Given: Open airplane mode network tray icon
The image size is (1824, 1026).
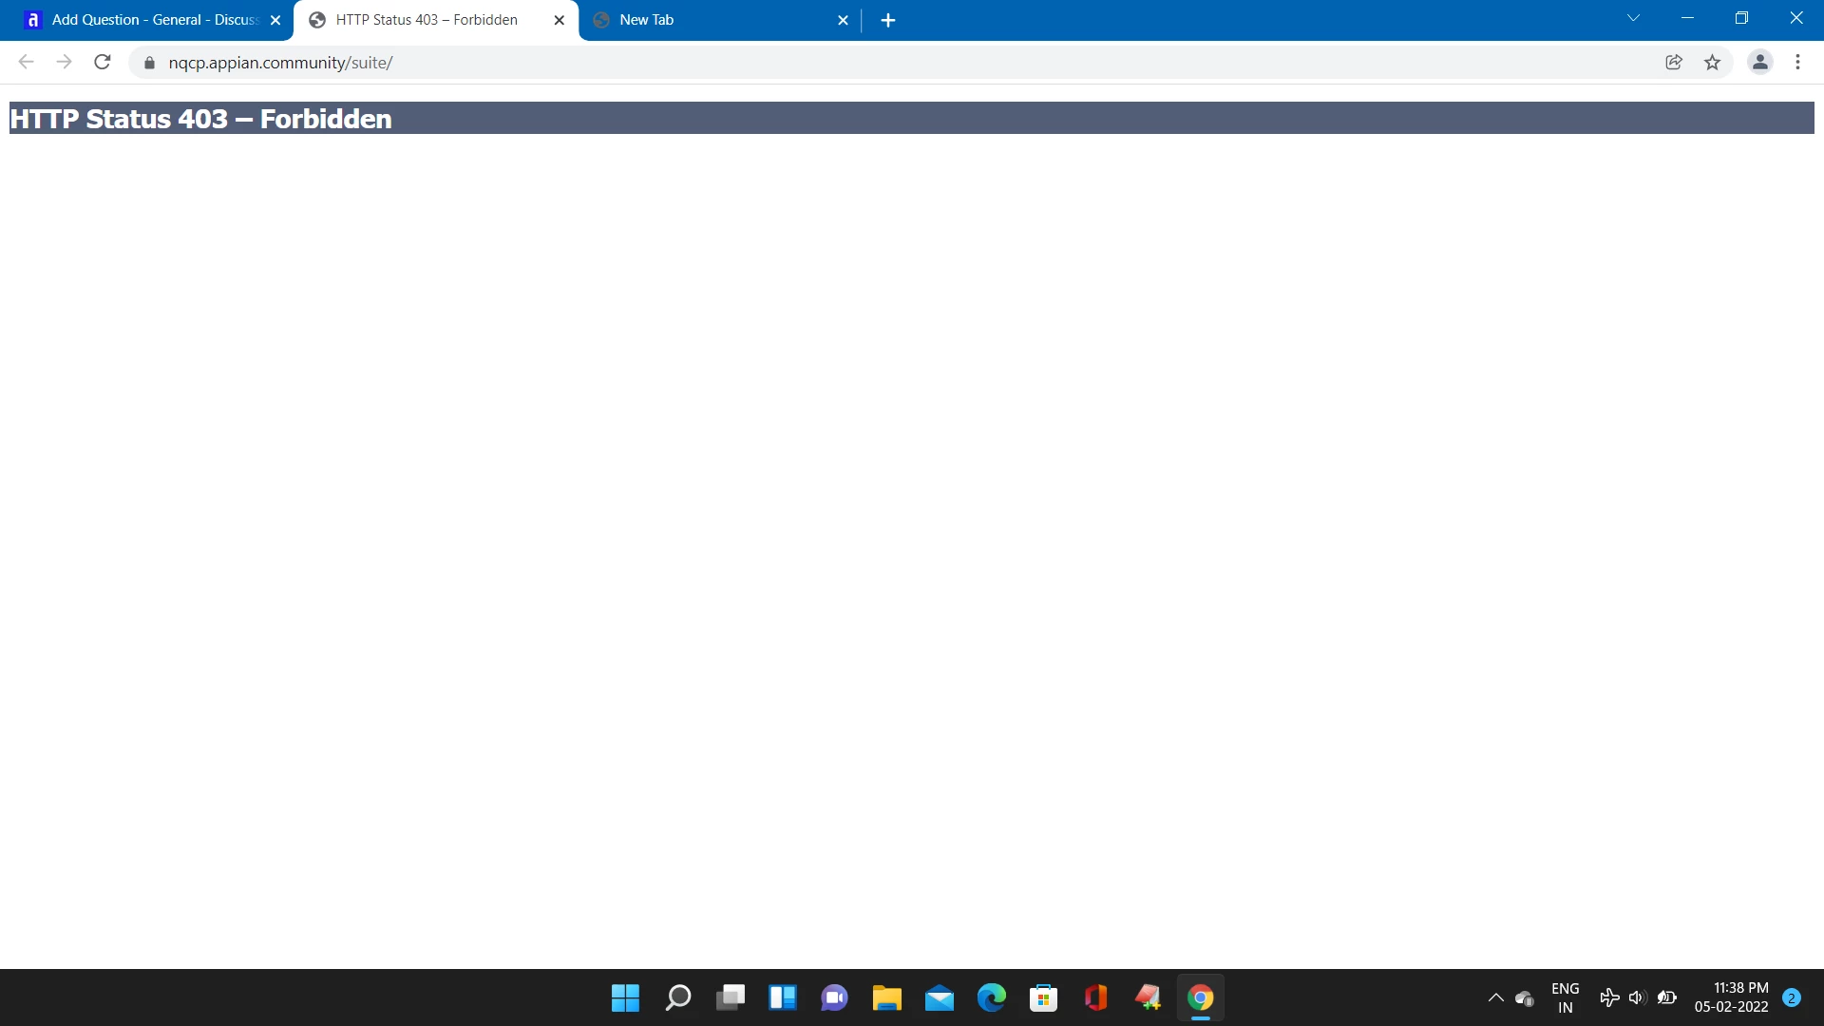Looking at the screenshot, I should pyautogui.click(x=1609, y=997).
